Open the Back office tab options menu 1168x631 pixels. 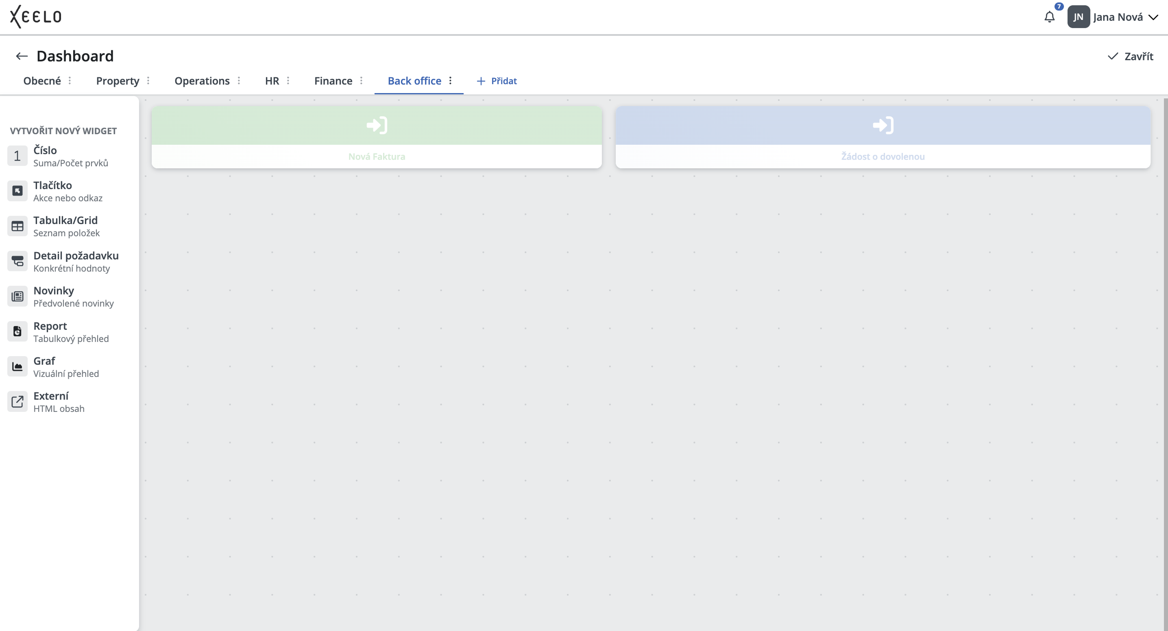(450, 81)
